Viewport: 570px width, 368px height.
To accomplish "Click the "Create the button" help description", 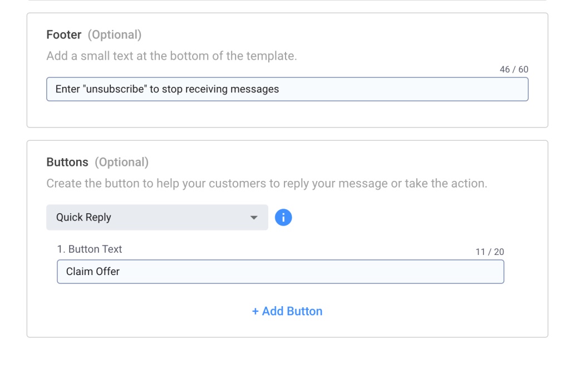I will click(x=267, y=183).
